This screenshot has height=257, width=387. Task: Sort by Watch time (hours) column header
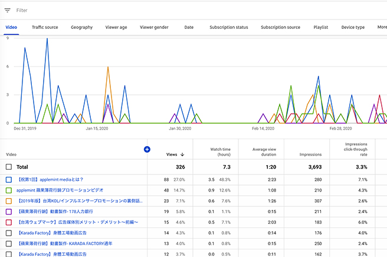click(x=221, y=152)
